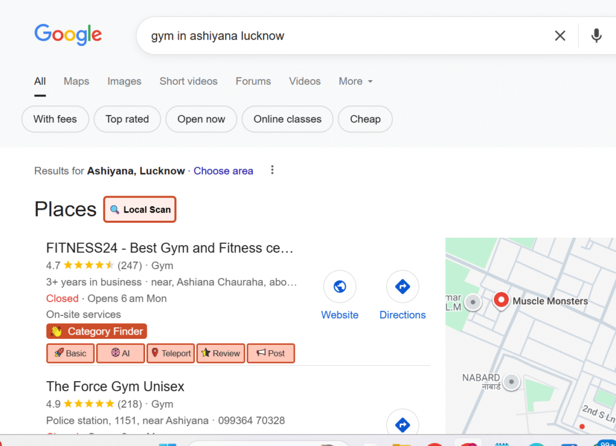Toggle the Open now filter chip
The image size is (616, 446).
pos(201,119)
